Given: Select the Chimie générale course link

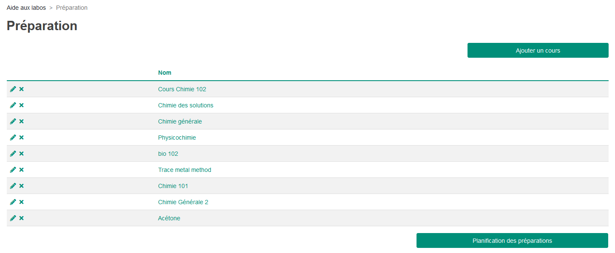Looking at the screenshot, I should pos(180,121).
